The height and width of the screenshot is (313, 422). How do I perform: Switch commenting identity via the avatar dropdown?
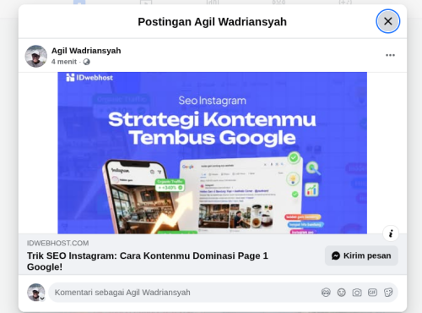[36, 293]
